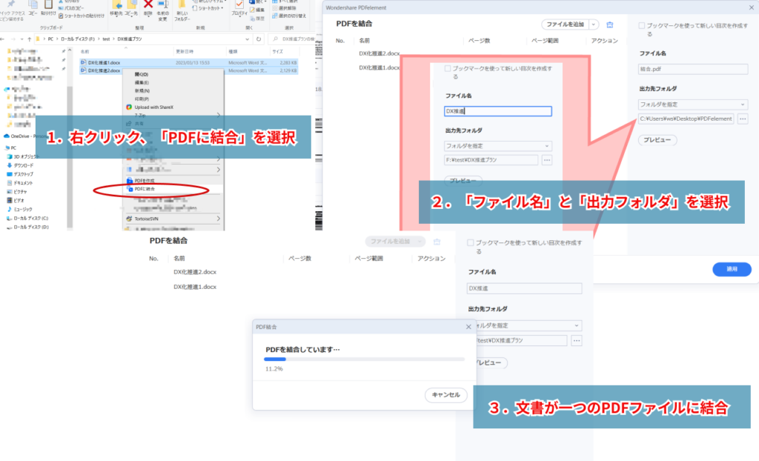
Task: Open フォルダを指定 dropdown in the magnified callout
Action: (498, 146)
